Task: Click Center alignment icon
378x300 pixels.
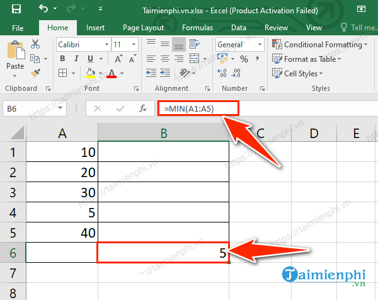Action: click(165, 59)
